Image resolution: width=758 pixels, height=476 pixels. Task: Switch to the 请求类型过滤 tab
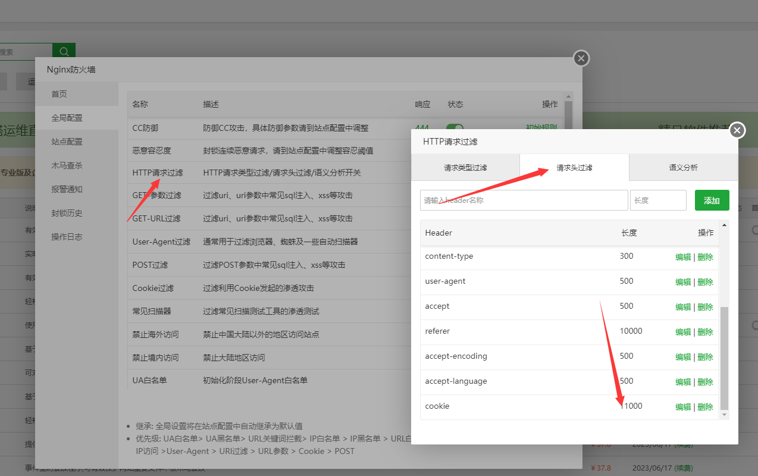pos(465,168)
